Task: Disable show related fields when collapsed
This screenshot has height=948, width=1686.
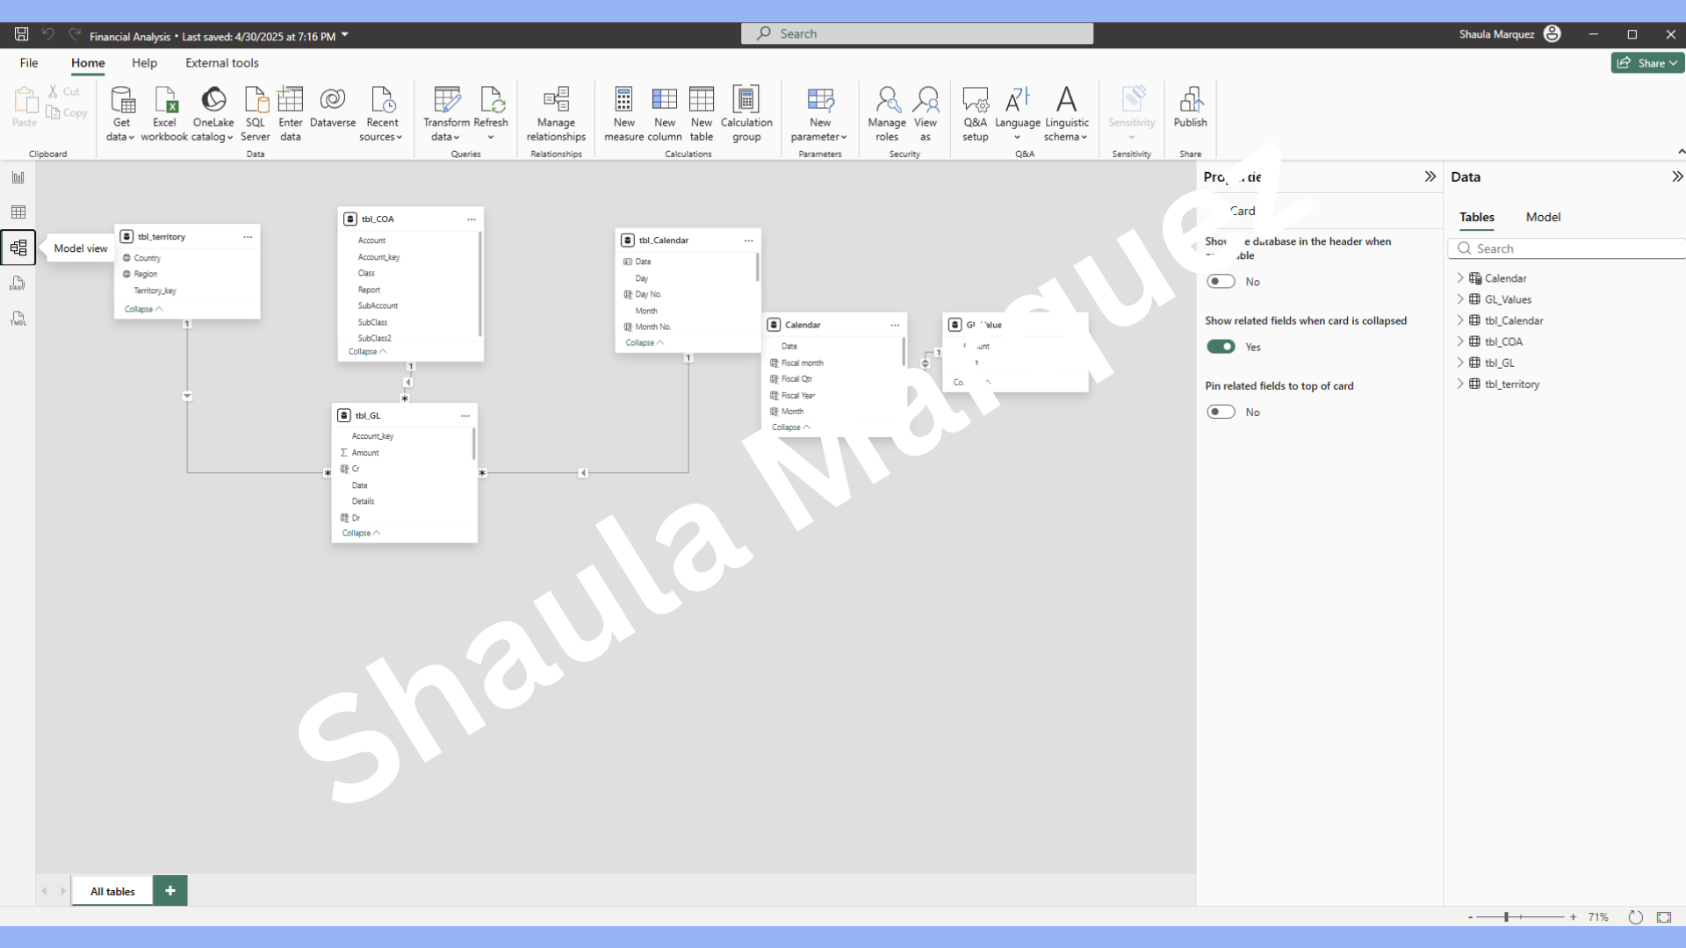Action: coord(1221,347)
